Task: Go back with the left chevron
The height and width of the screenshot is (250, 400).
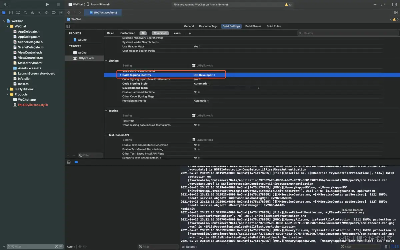Action: (75, 12)
